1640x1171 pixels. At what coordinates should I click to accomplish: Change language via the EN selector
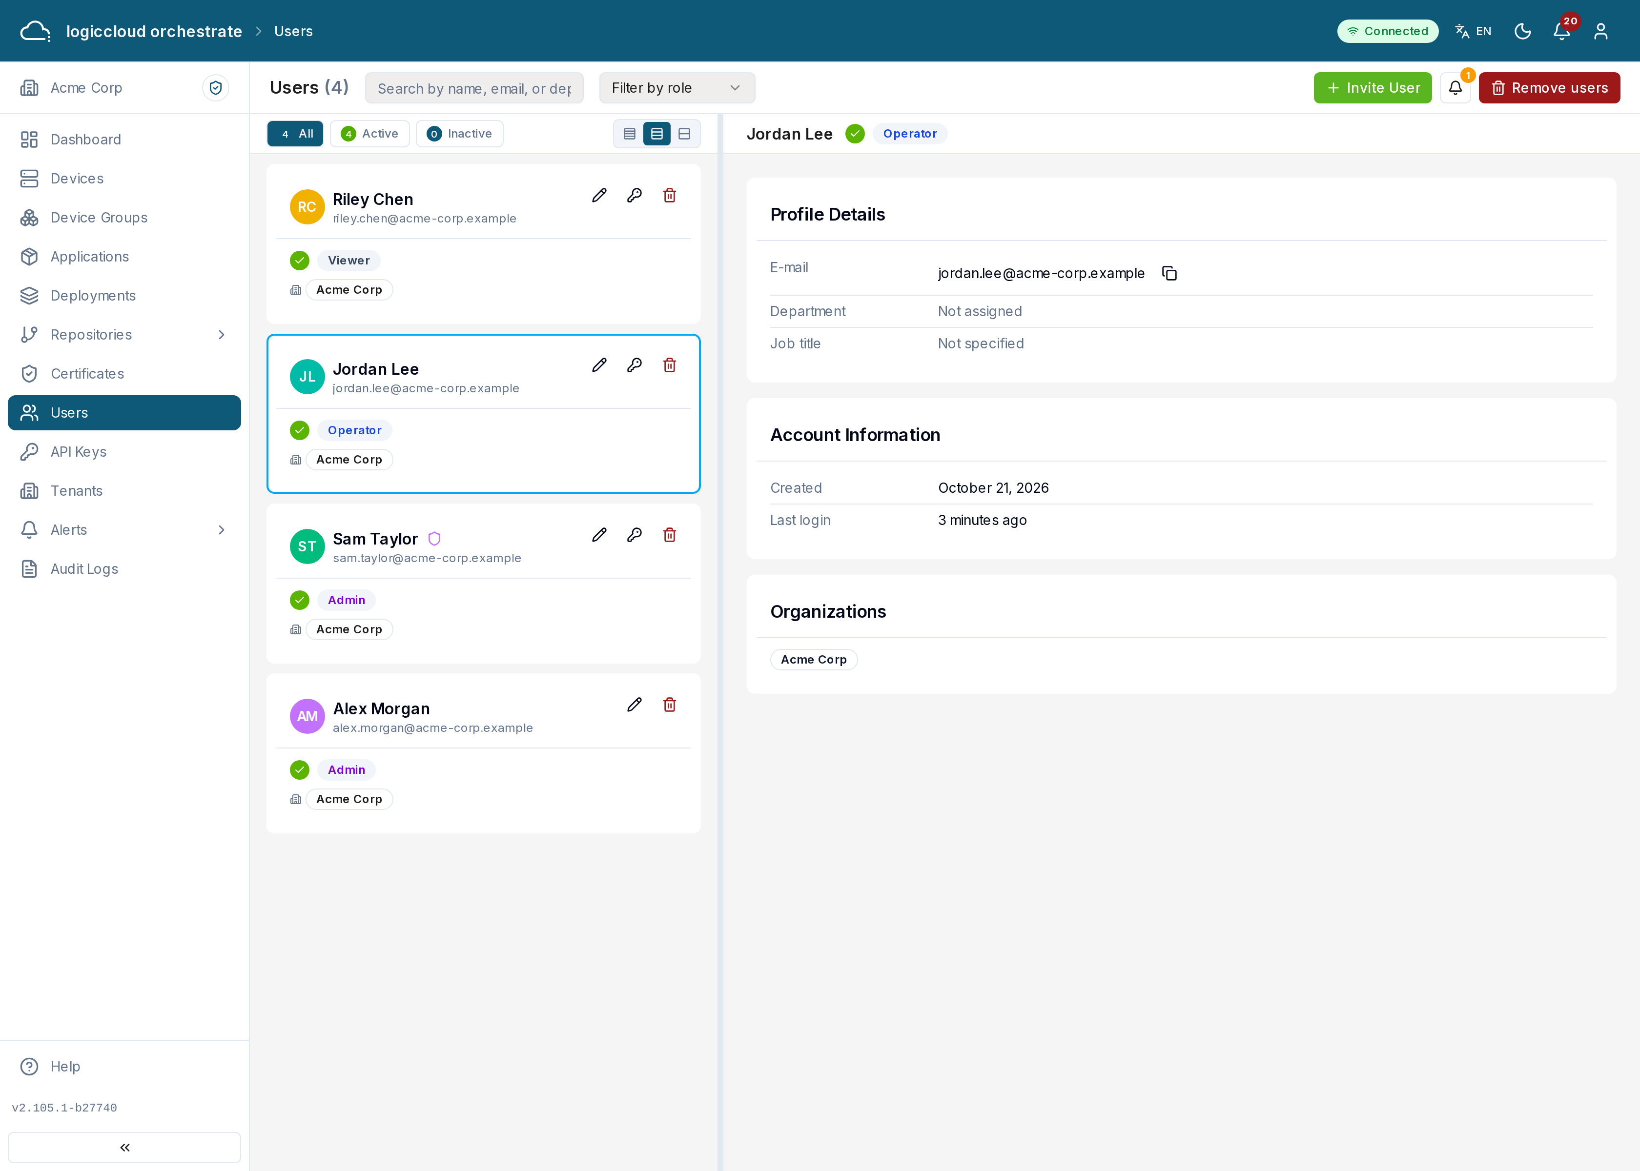point(1474,31)
